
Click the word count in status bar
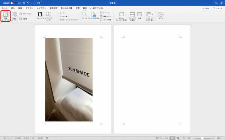pyautogui.click(x=18, y=138)
